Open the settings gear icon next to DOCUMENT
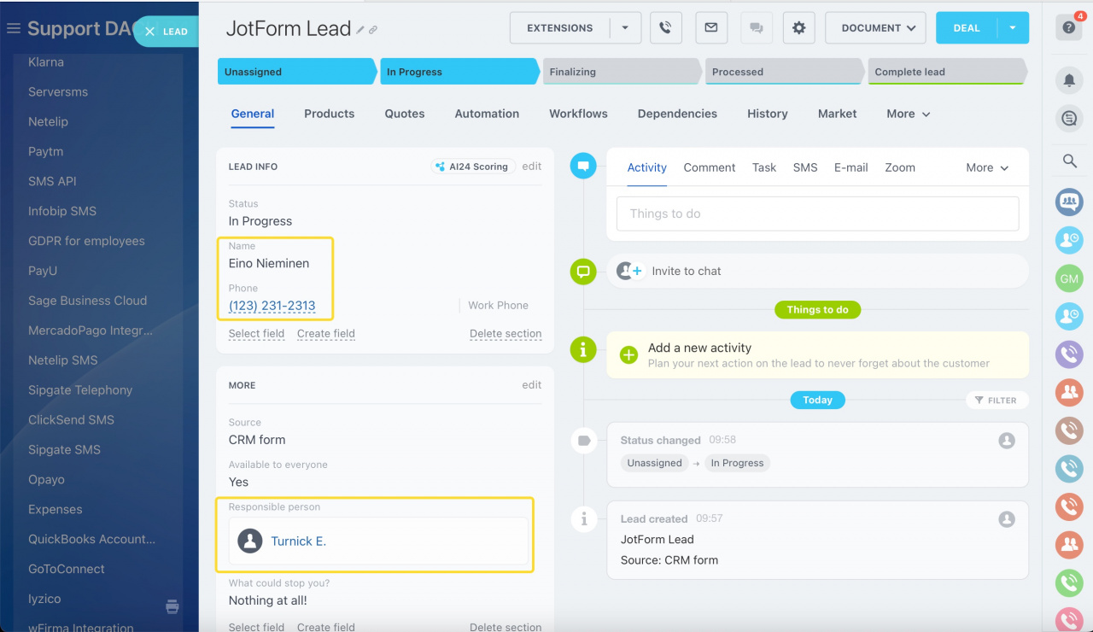This screenshot has width=1093, height=632. pos(798,27)
